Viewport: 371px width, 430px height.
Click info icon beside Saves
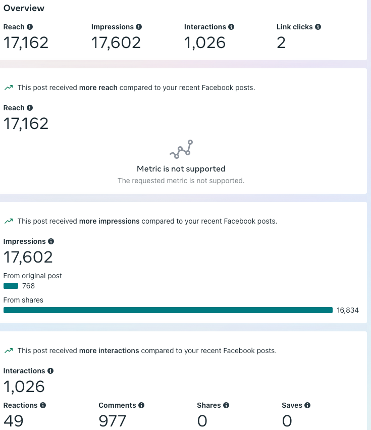(x=307, y=405)
